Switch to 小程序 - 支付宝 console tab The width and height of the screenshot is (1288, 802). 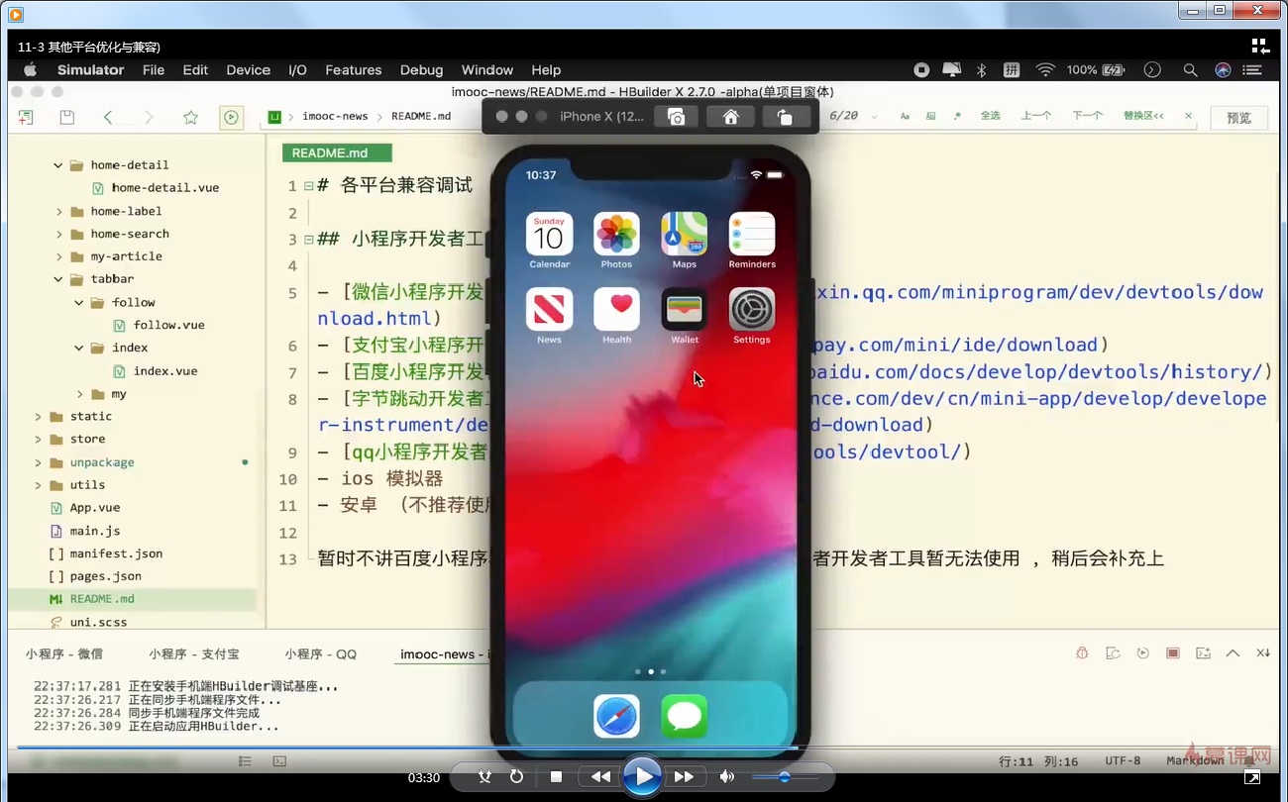click(x=194, y=654)
